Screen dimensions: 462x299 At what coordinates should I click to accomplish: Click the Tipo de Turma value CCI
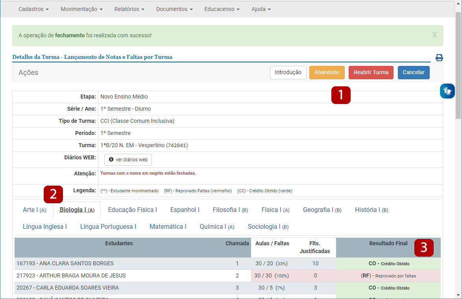click(x=137, y=121)
